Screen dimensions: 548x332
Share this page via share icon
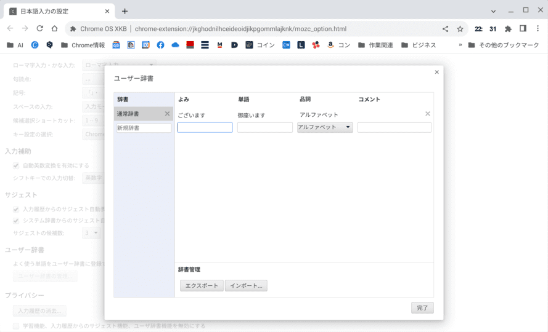click(x=445, y=29)
